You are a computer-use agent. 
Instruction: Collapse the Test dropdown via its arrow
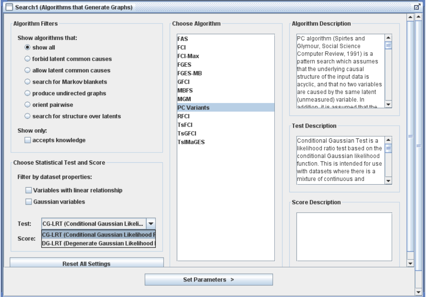tap(151, 224)
